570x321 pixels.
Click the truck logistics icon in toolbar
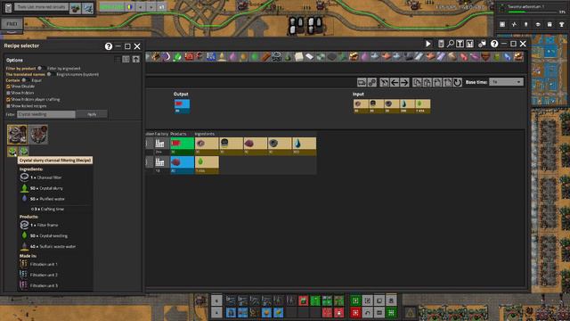pos(362,82)
